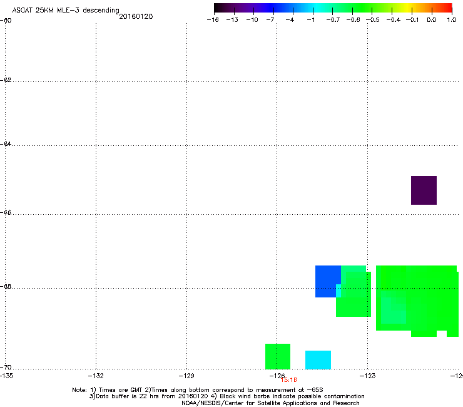463x407 pixels.
Task: Click the blue data block near -68
Action: pyautogui.click(x=328, y=281)
